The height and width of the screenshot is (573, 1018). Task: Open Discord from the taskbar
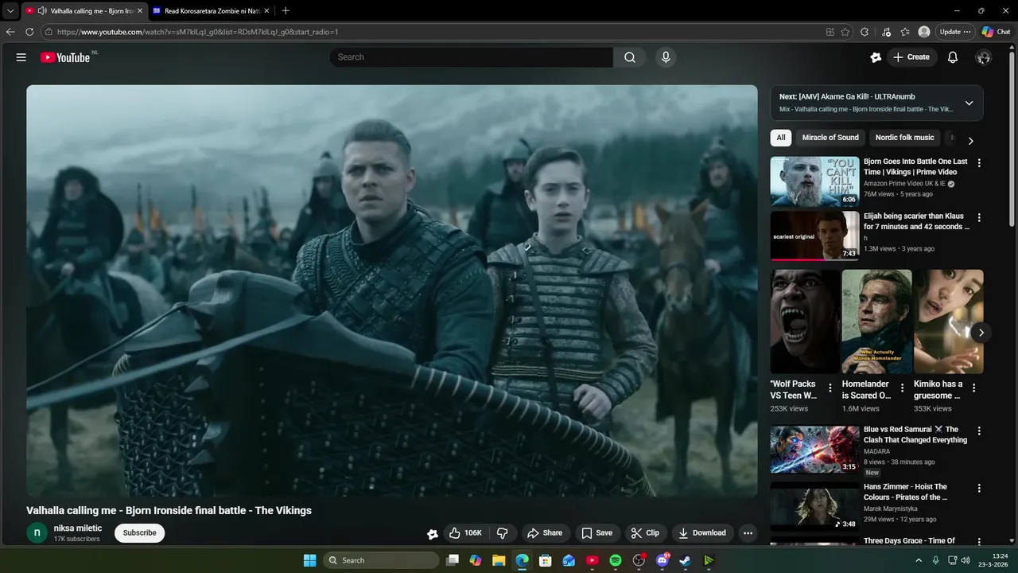(662, 560)
